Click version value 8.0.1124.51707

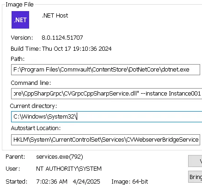coord(62,38)
